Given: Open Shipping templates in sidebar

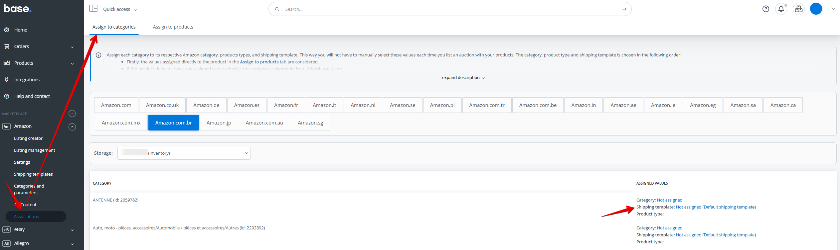Looking at the screenshot, I should point(33,174).
